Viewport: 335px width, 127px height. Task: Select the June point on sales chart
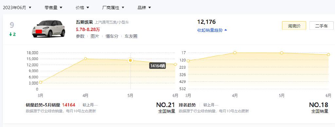pos(175,64)
